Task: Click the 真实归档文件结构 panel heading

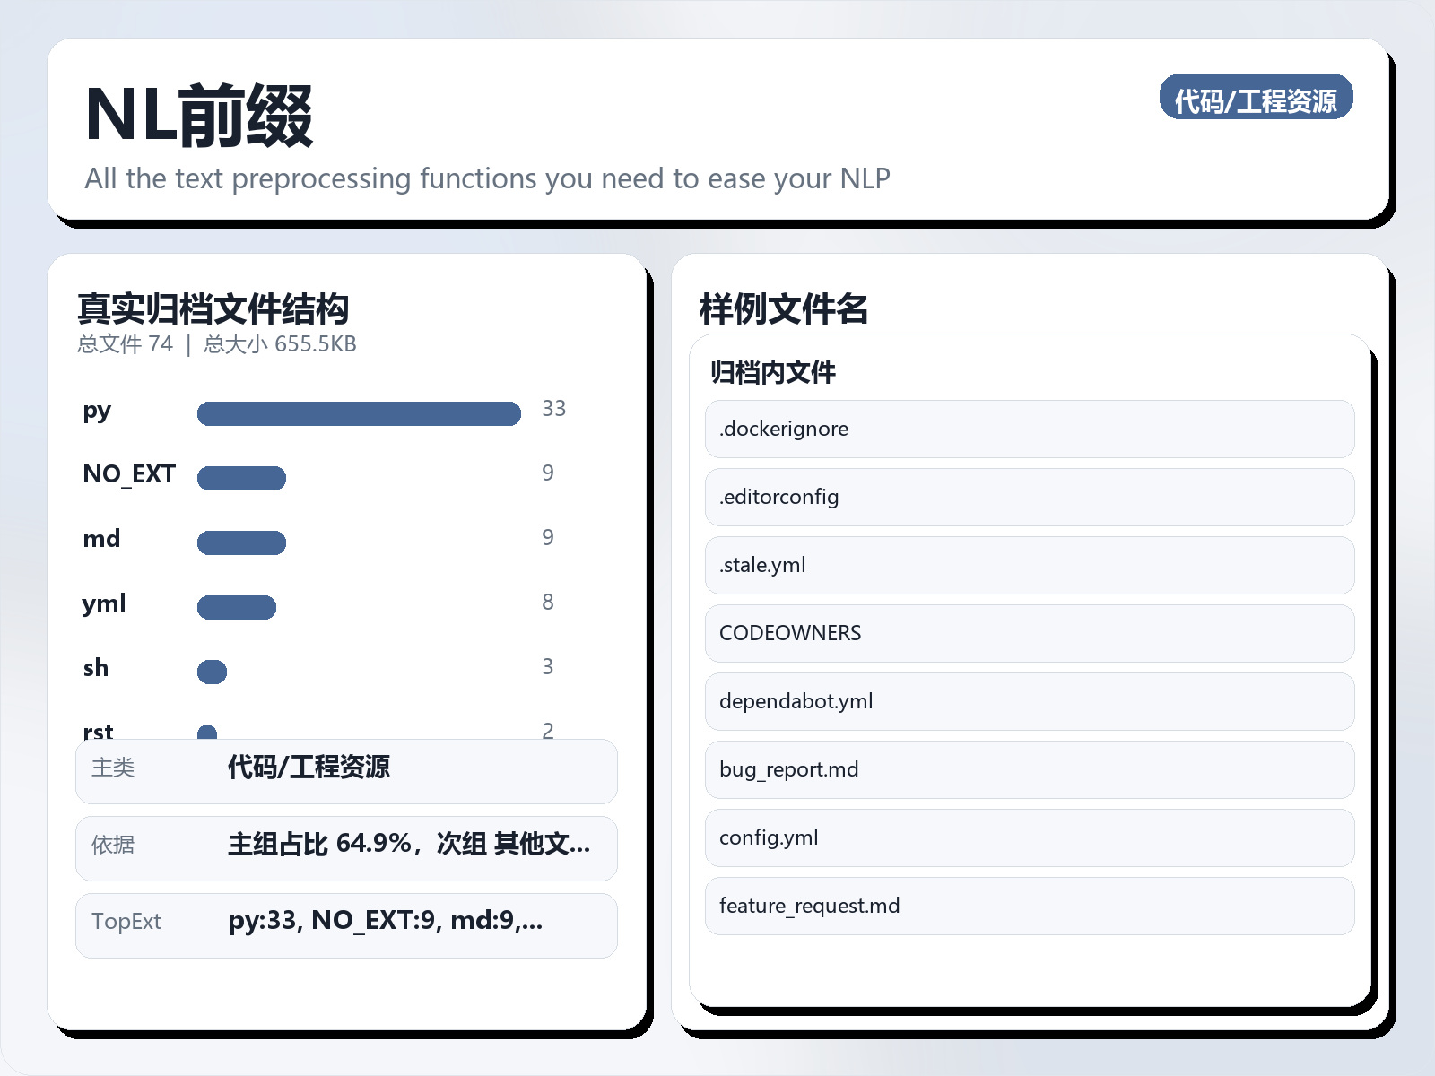Action: pyautogui.click(x=213, y=308)
